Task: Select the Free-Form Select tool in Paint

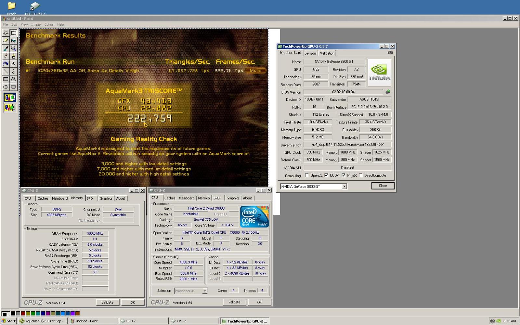Action: [x=6, y=33]
